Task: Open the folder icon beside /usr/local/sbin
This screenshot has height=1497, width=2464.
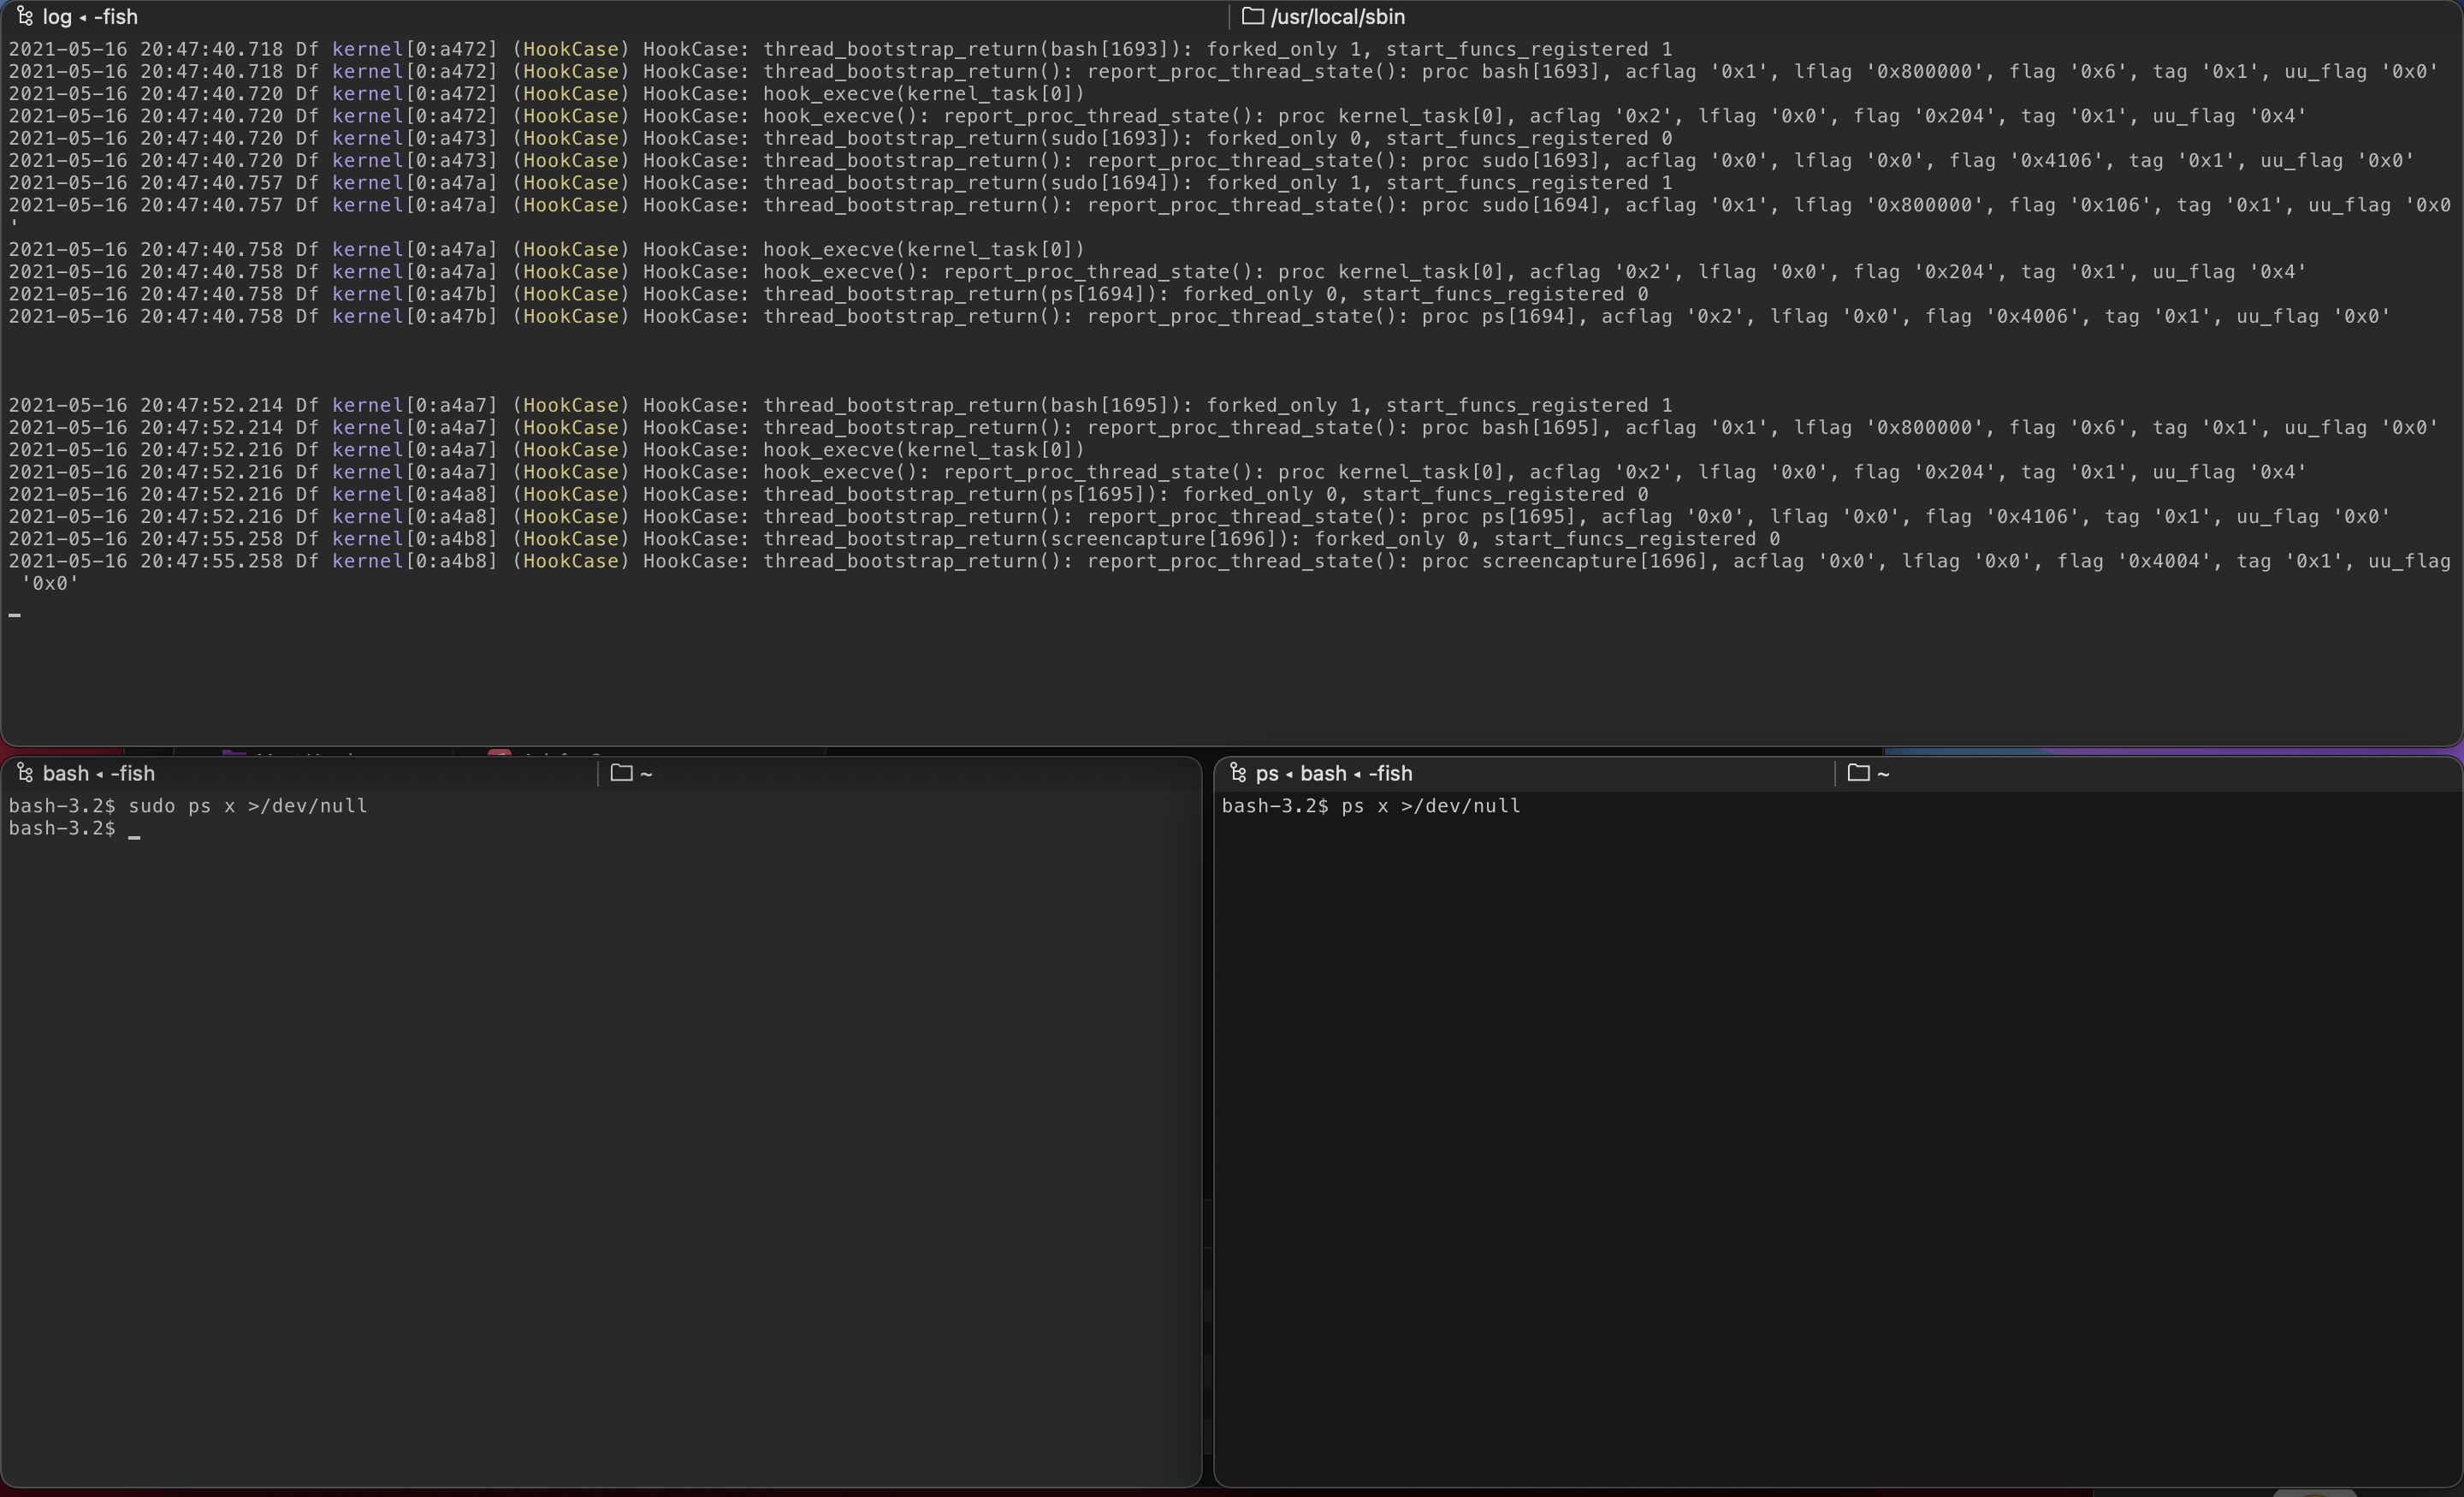Action: [x=1252, y=16]
